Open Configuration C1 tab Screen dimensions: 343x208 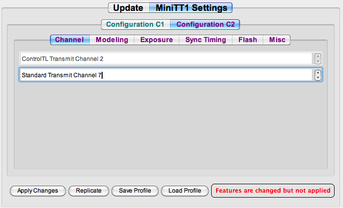136,24
